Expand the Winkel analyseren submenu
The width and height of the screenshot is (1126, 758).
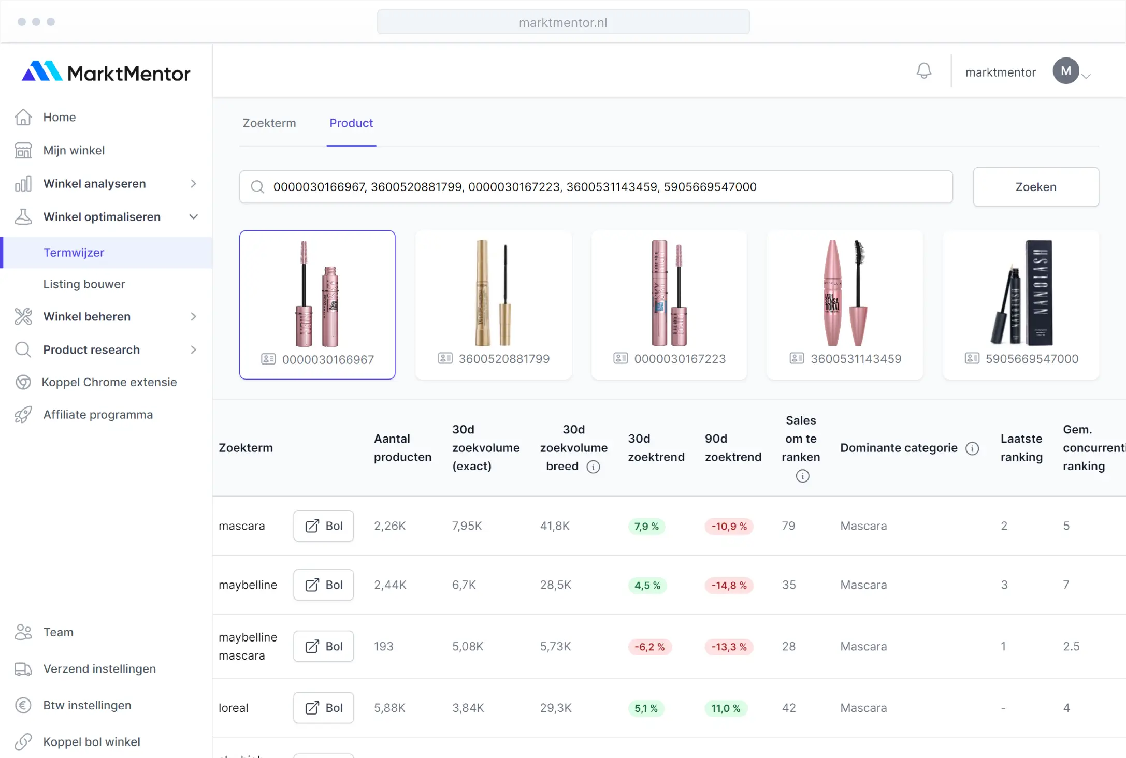click(193, 184)
